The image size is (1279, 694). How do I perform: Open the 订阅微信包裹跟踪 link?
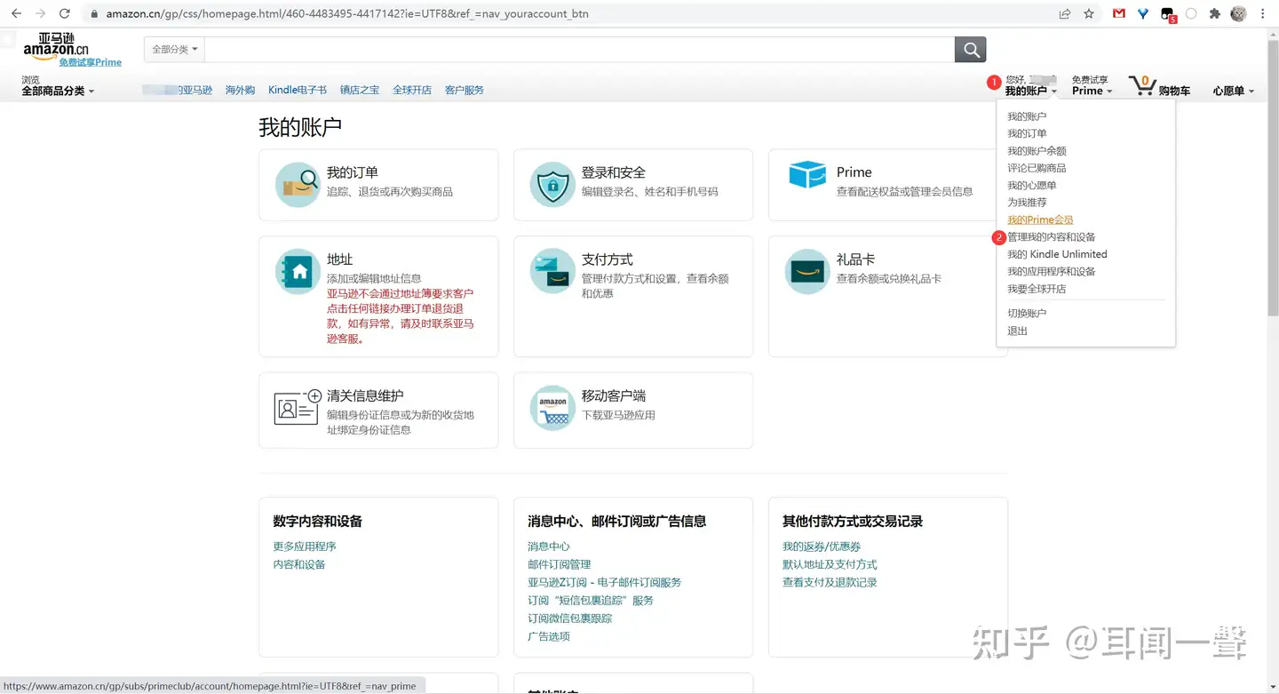click(570, 618)
